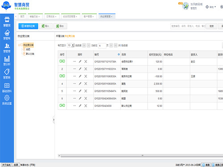Open the 慧管客 sidebar module
The image size is (223, 167).
click(7, 48)
